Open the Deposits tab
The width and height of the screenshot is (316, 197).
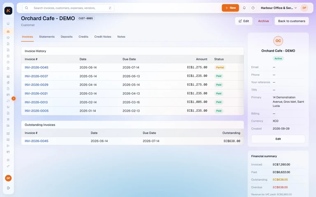pyautogui.click(x=67, y=37)
